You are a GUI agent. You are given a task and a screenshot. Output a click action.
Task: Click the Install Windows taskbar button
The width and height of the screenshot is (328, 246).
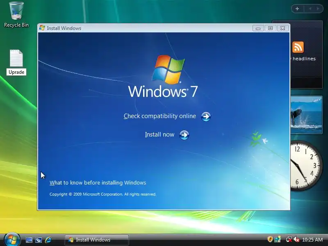tap(97, 240)
